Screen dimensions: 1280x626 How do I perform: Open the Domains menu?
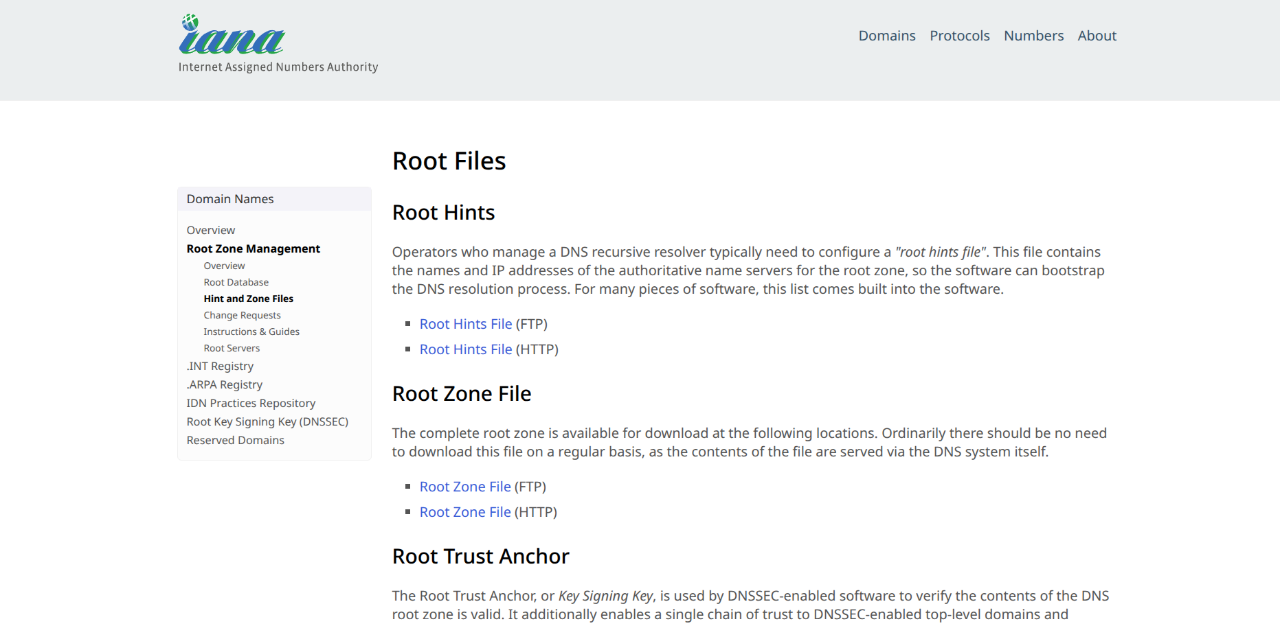[886, 36]
